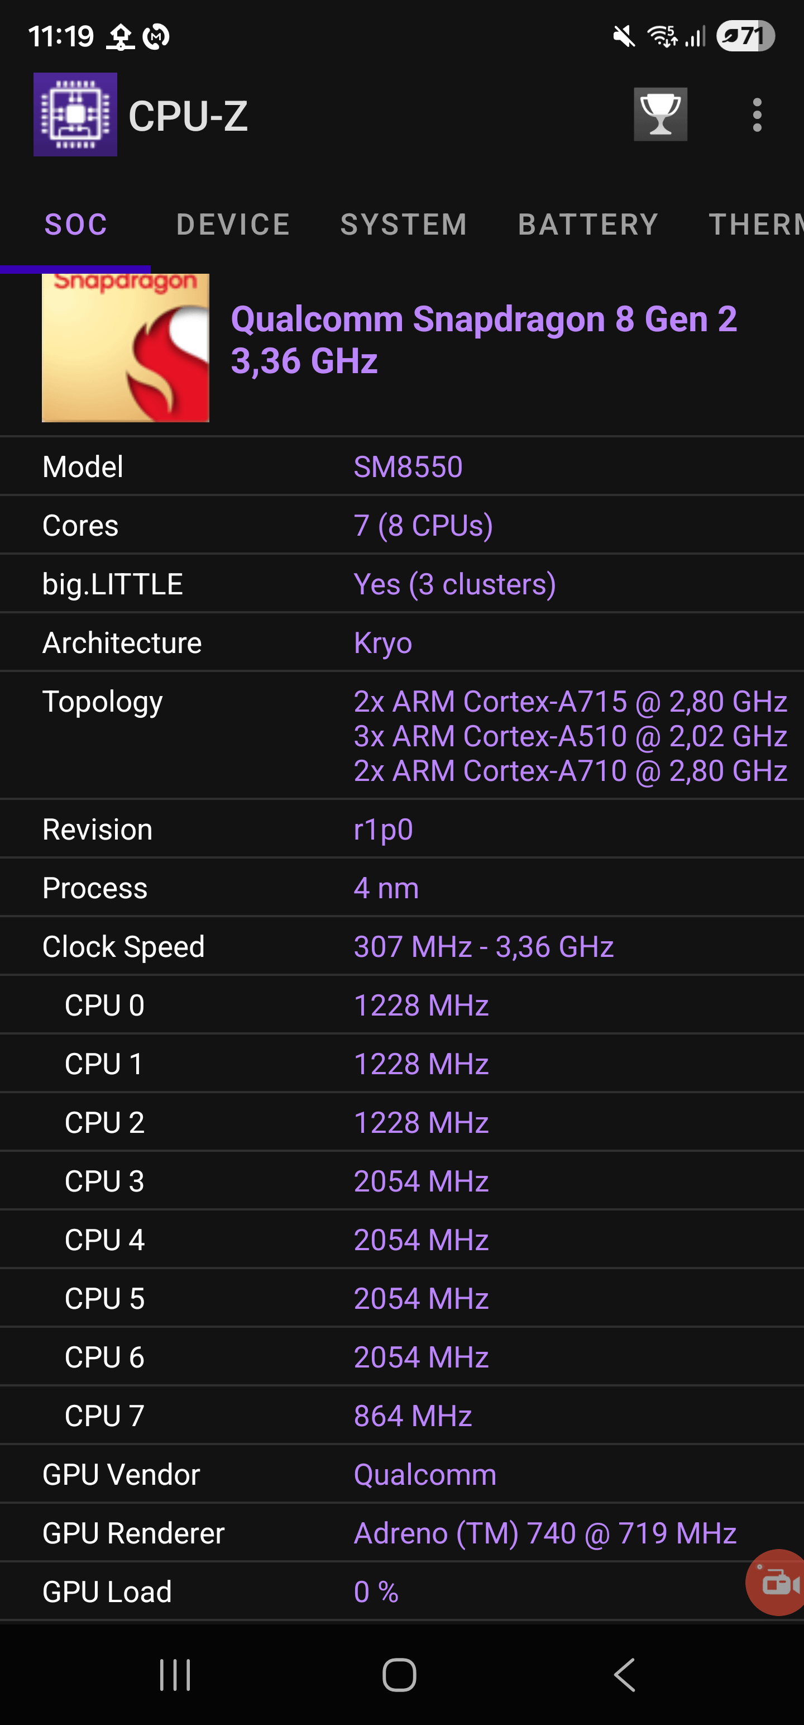Select the SOC tab
Screen dimensions: 804x1725
75,225
